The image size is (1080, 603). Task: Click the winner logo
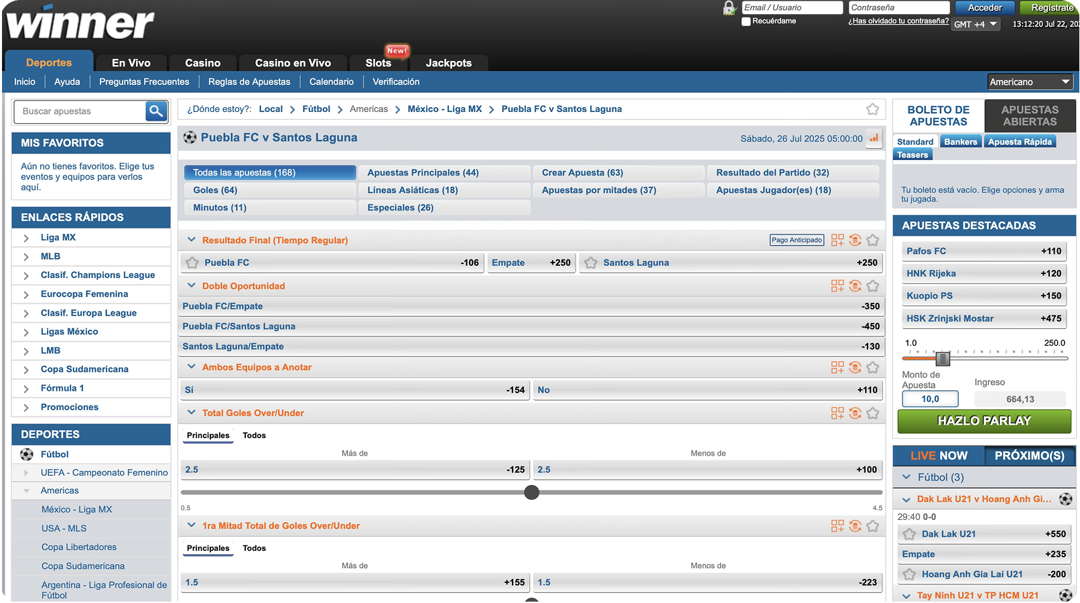[x=80, y=23]
